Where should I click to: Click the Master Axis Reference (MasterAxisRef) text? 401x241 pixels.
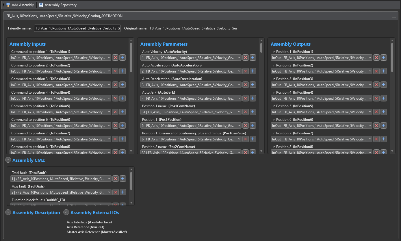tap(97, 232)
